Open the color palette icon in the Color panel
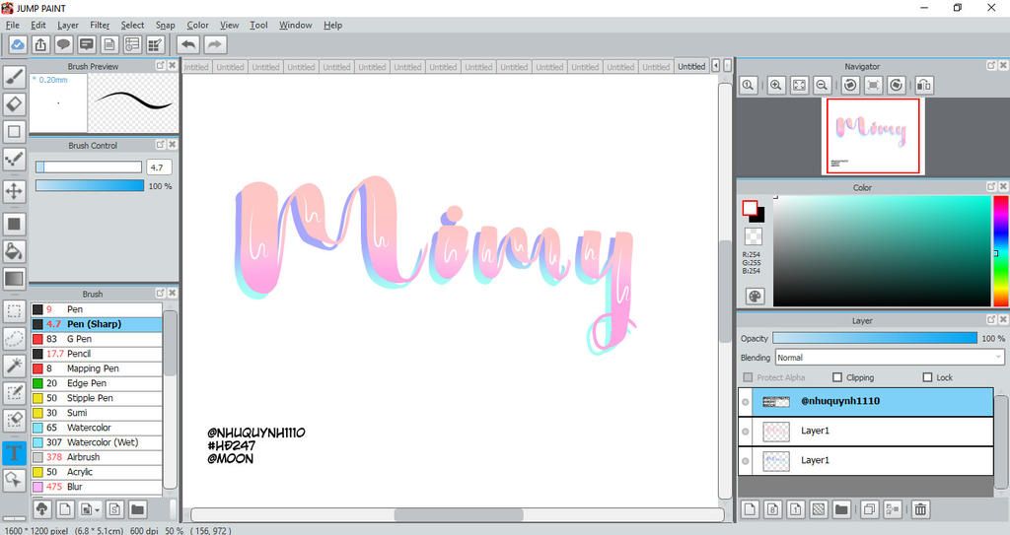The width and height of the screenshot is (1010, 535). [x=755, y=297]
